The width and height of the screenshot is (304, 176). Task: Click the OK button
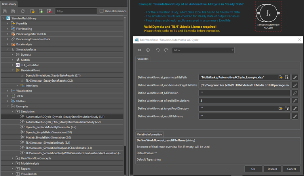click(x=253, y=169)
